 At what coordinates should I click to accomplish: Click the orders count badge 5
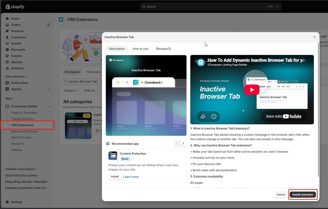coord(48,25)
